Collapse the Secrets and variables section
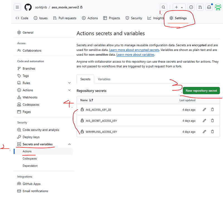The width and height of the screenshot is (223, 198). point(69,144)
